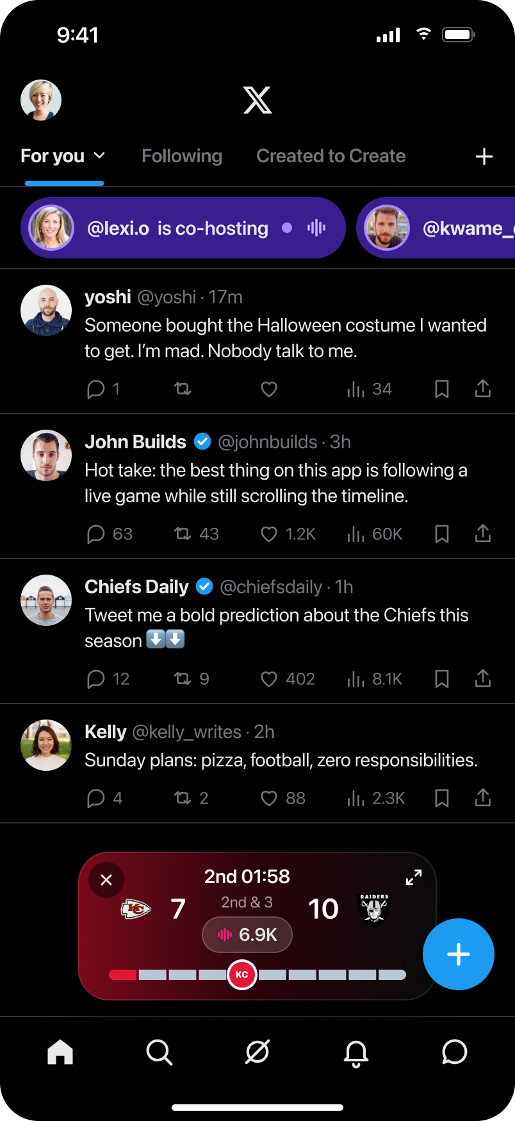
Task: Like yoshi's Halloween costume post
Action: (x=269, y=389)
